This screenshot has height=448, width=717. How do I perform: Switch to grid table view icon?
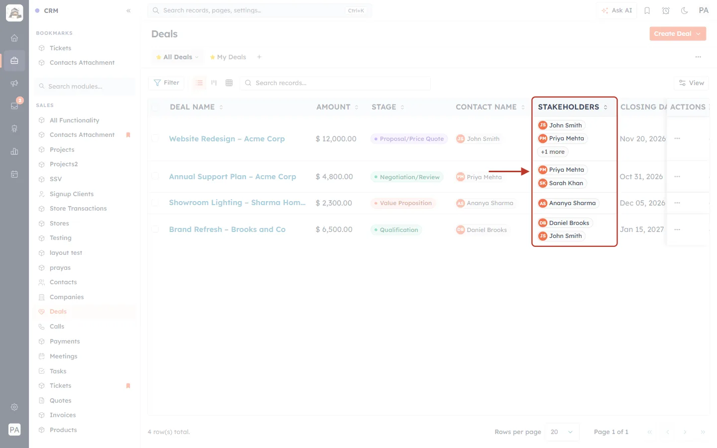click(229, 83)
